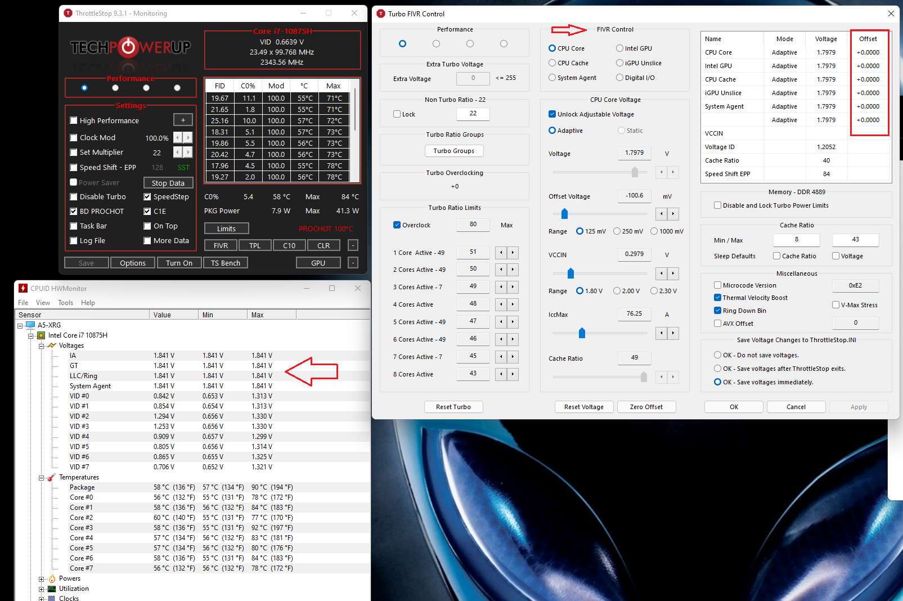This screenshot has height=601, width=903.
Task: Click the Turbo FIVR Control title icon
Action: coord(381,14)
